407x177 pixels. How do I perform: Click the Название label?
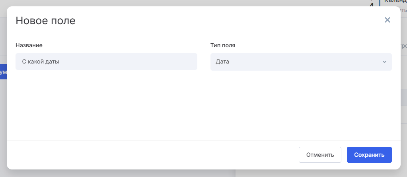tap(29, 45)
